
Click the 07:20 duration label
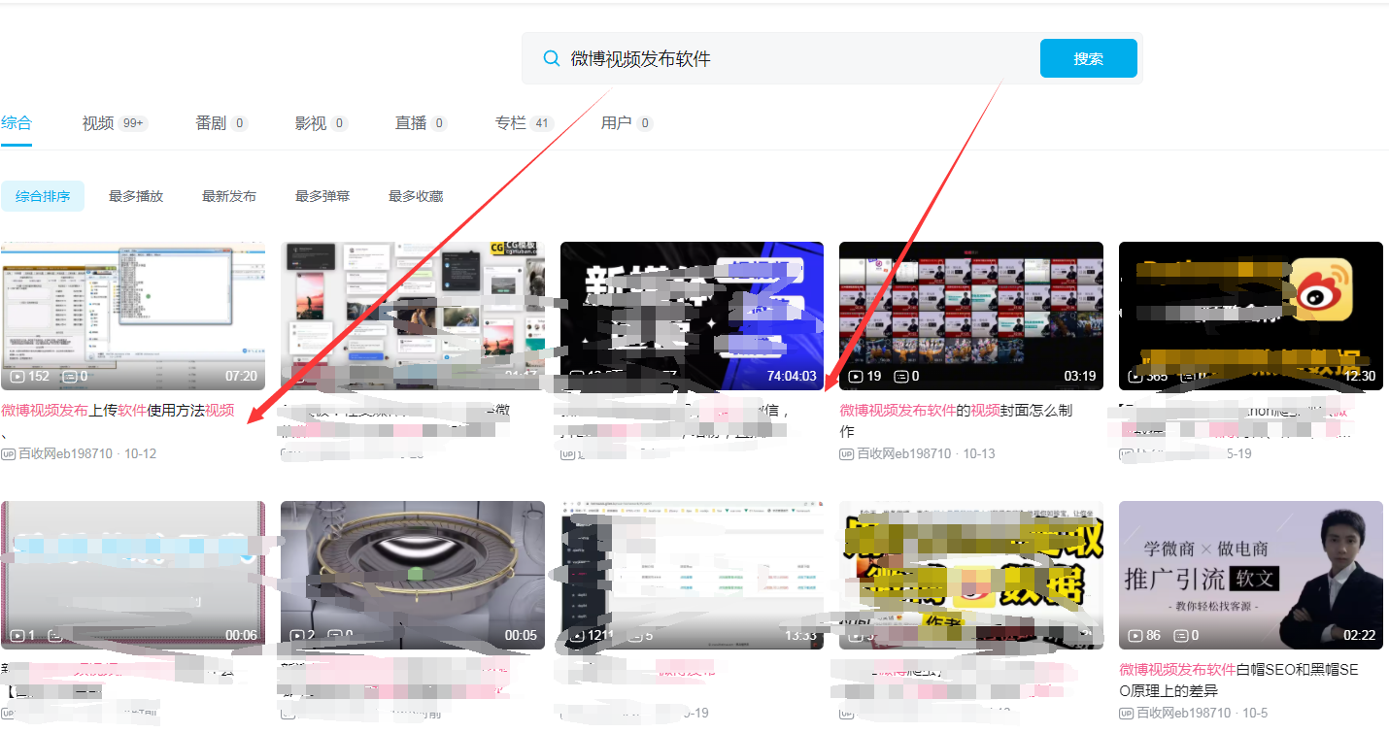coord(241,377)
